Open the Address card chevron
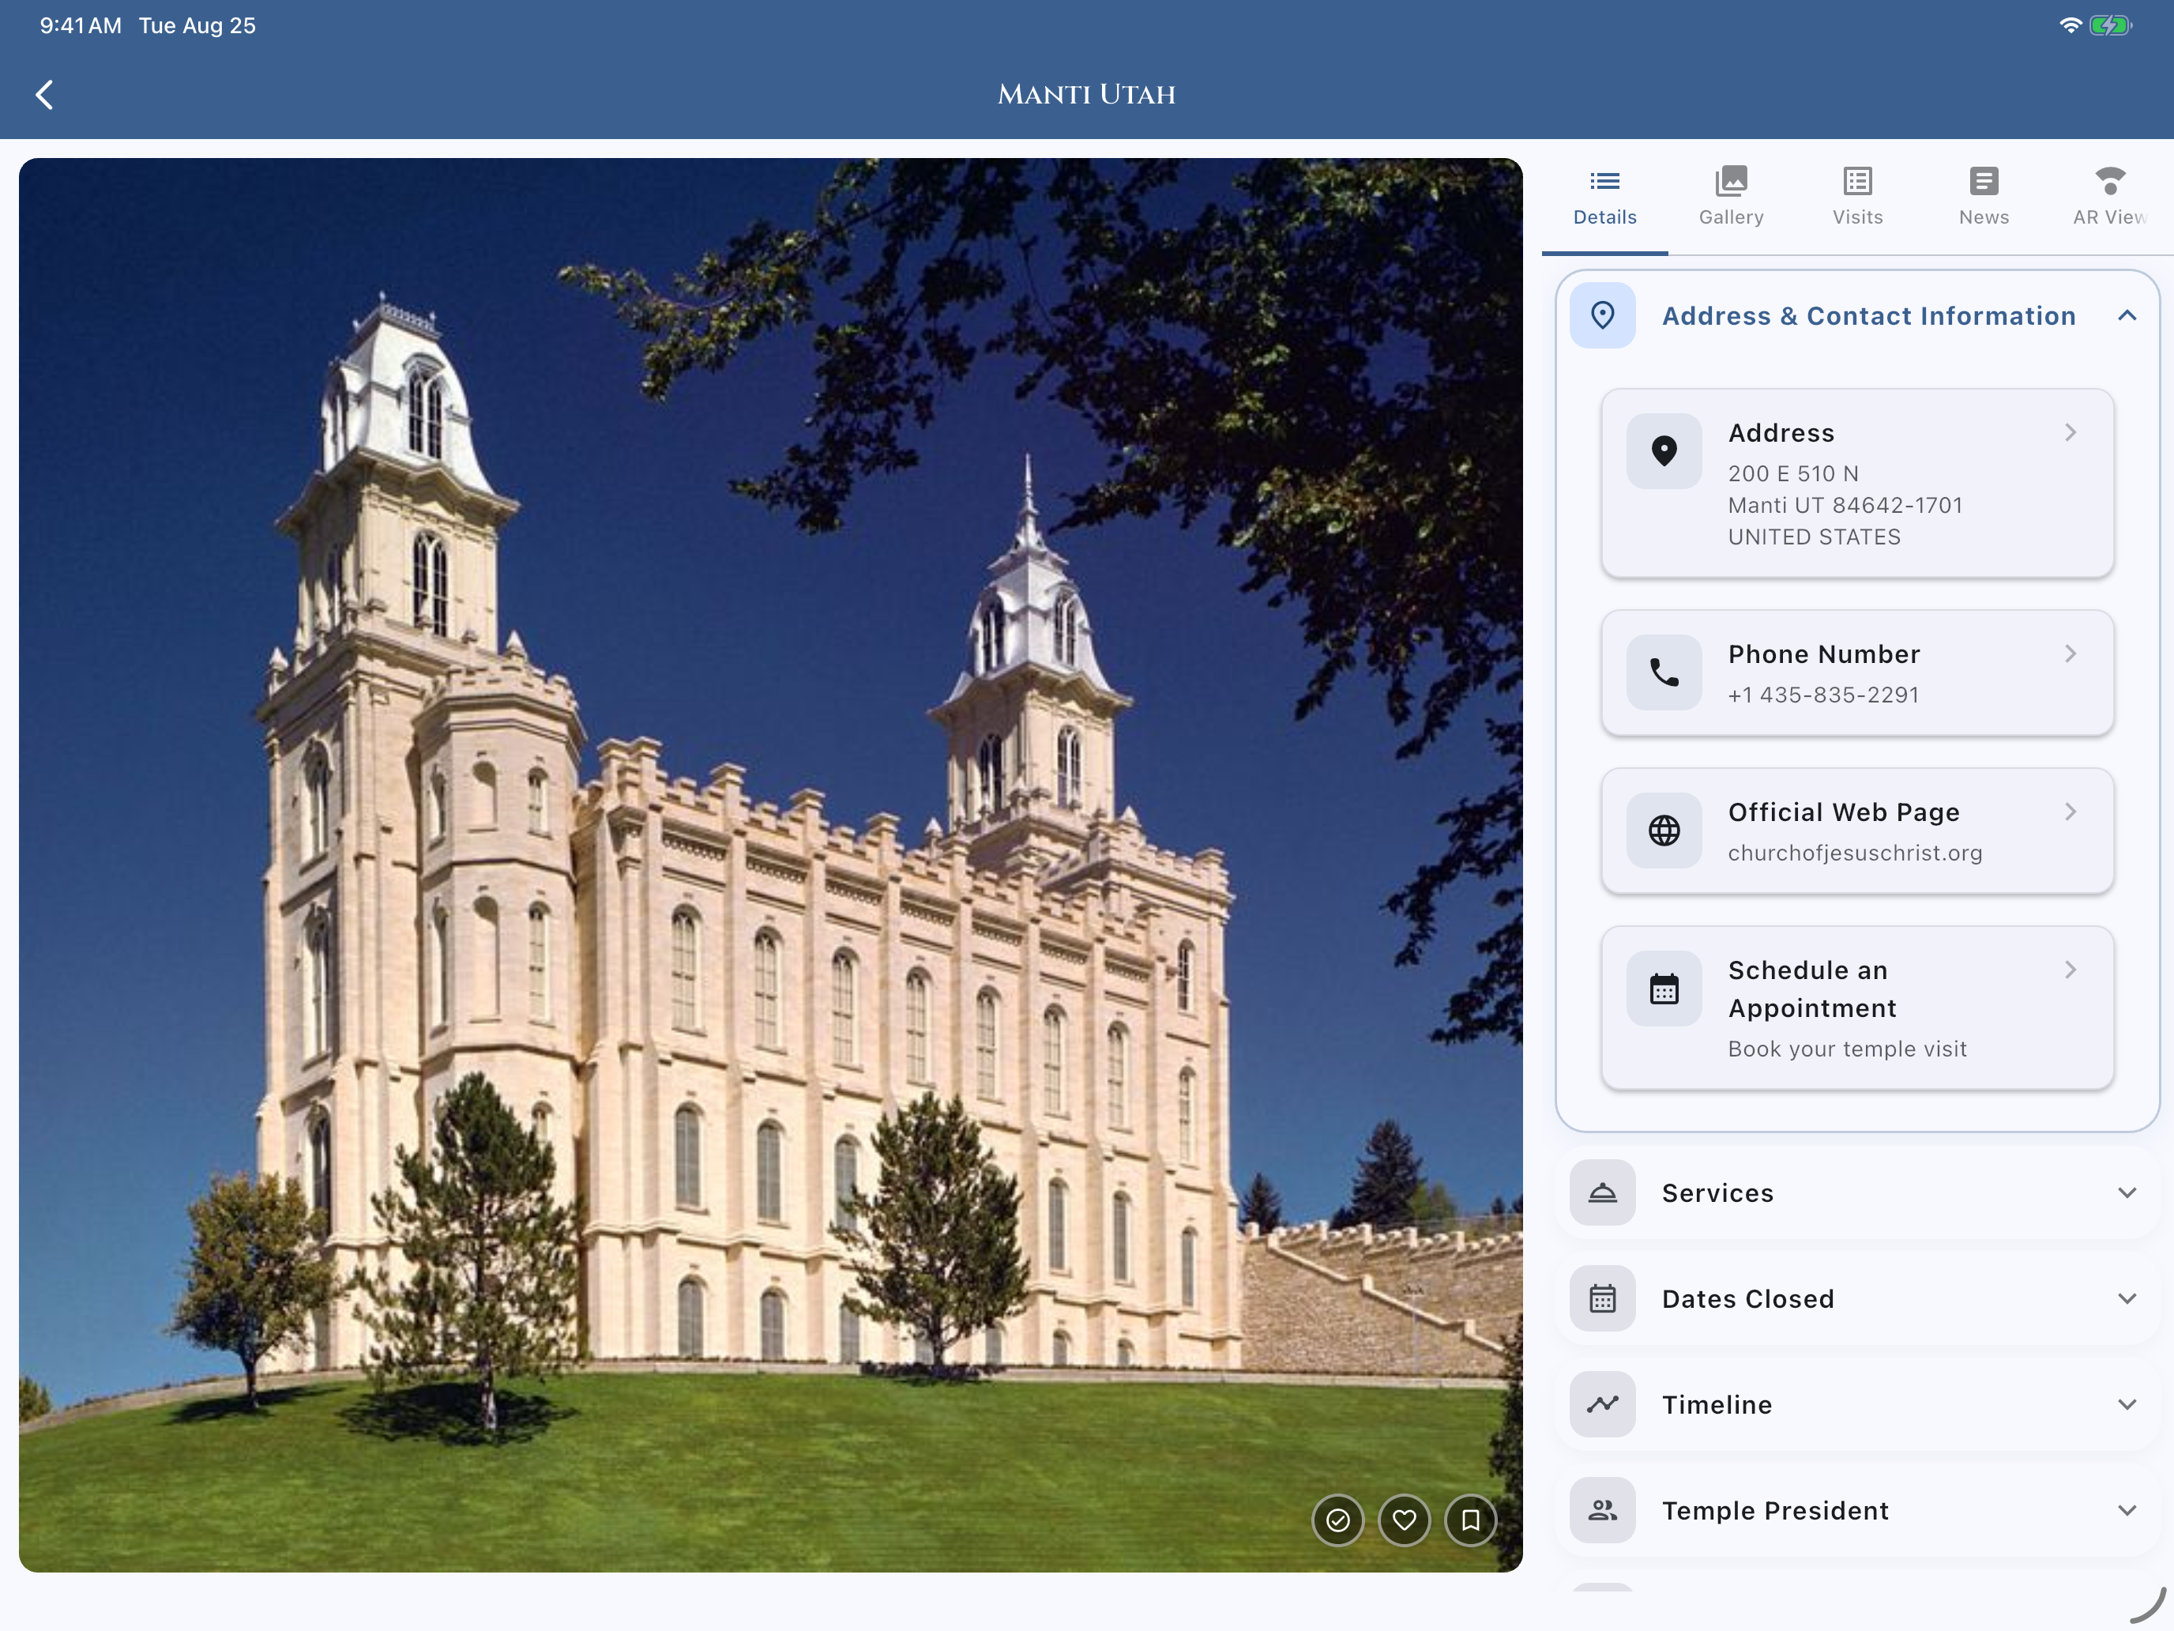This screenshot has height=1631, width=2174. click(x=2070, y=432)
